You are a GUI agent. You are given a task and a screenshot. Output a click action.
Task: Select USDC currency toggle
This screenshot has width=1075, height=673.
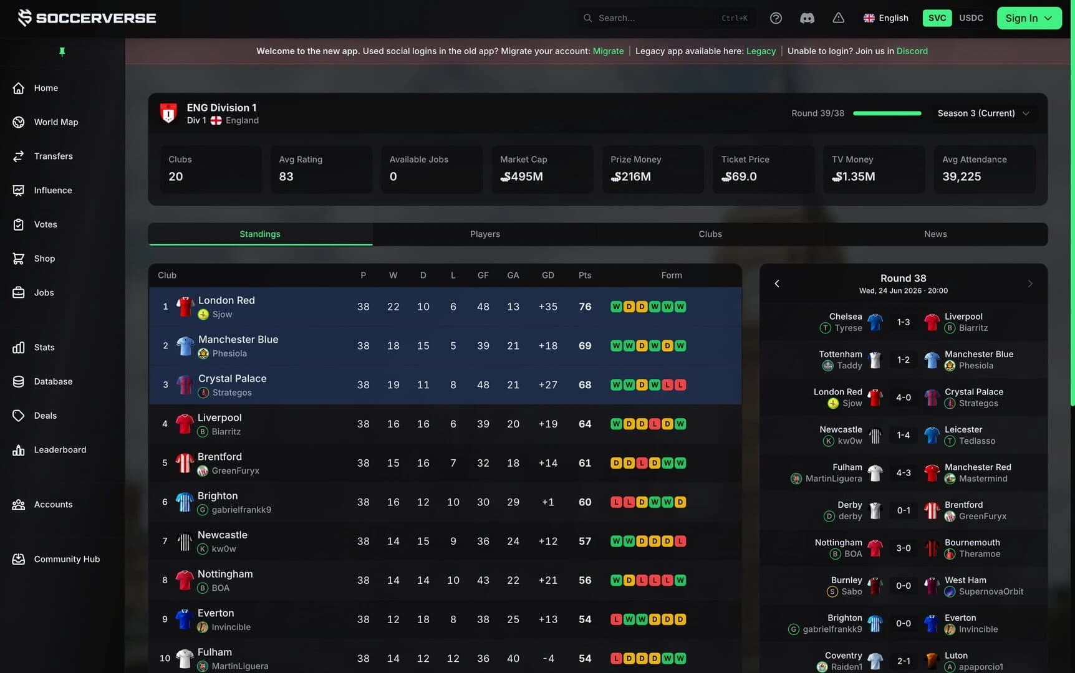click(971, 18)
